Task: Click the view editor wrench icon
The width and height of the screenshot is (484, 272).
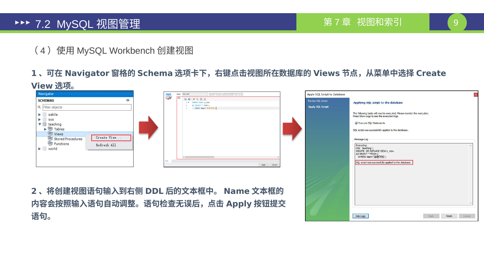Action: [x=169, y=97]
